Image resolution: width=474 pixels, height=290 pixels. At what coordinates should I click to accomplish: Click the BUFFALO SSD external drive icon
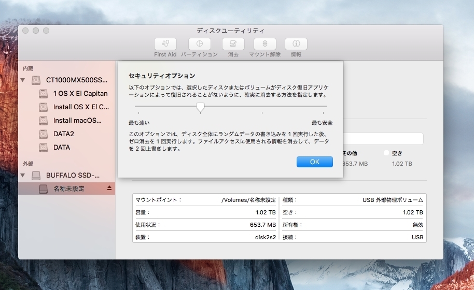[x=36, y=176]
